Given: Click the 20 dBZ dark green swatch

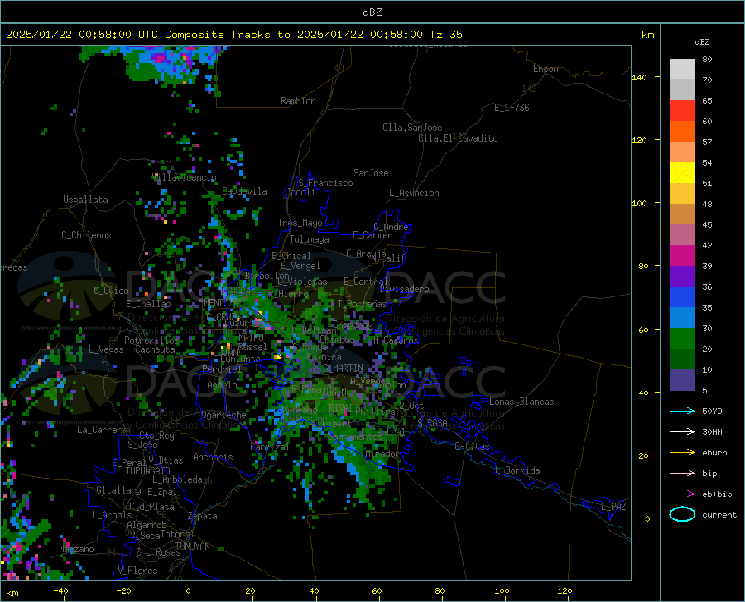Looking at the screenshot, I should [682, 359].
